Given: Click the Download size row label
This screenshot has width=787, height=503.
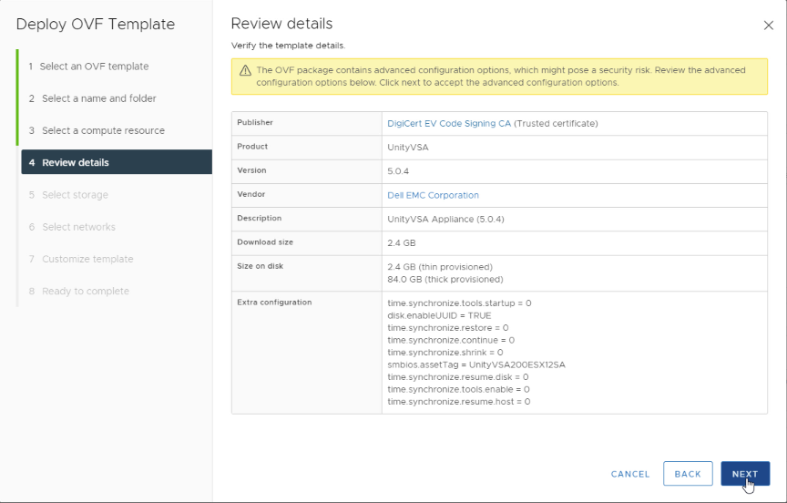Looking at the screenshot, I should (x=265, y=242).
